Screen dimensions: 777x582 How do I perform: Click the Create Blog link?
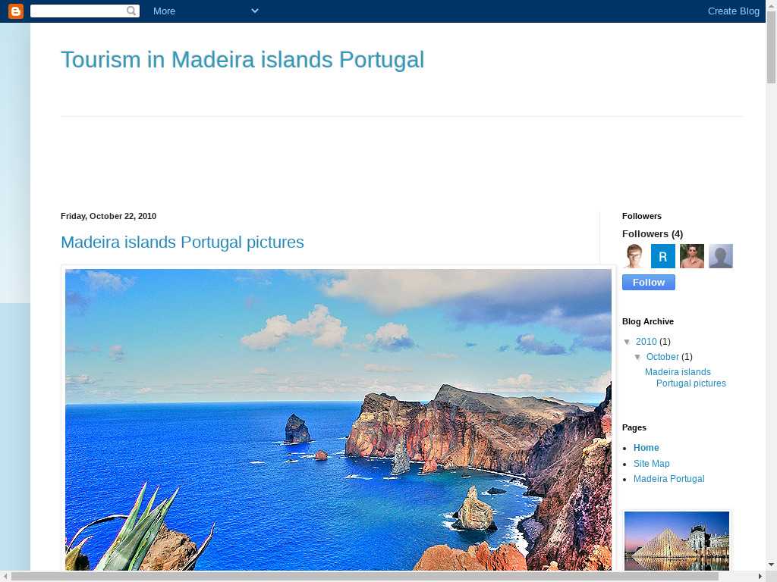point(734,11)
